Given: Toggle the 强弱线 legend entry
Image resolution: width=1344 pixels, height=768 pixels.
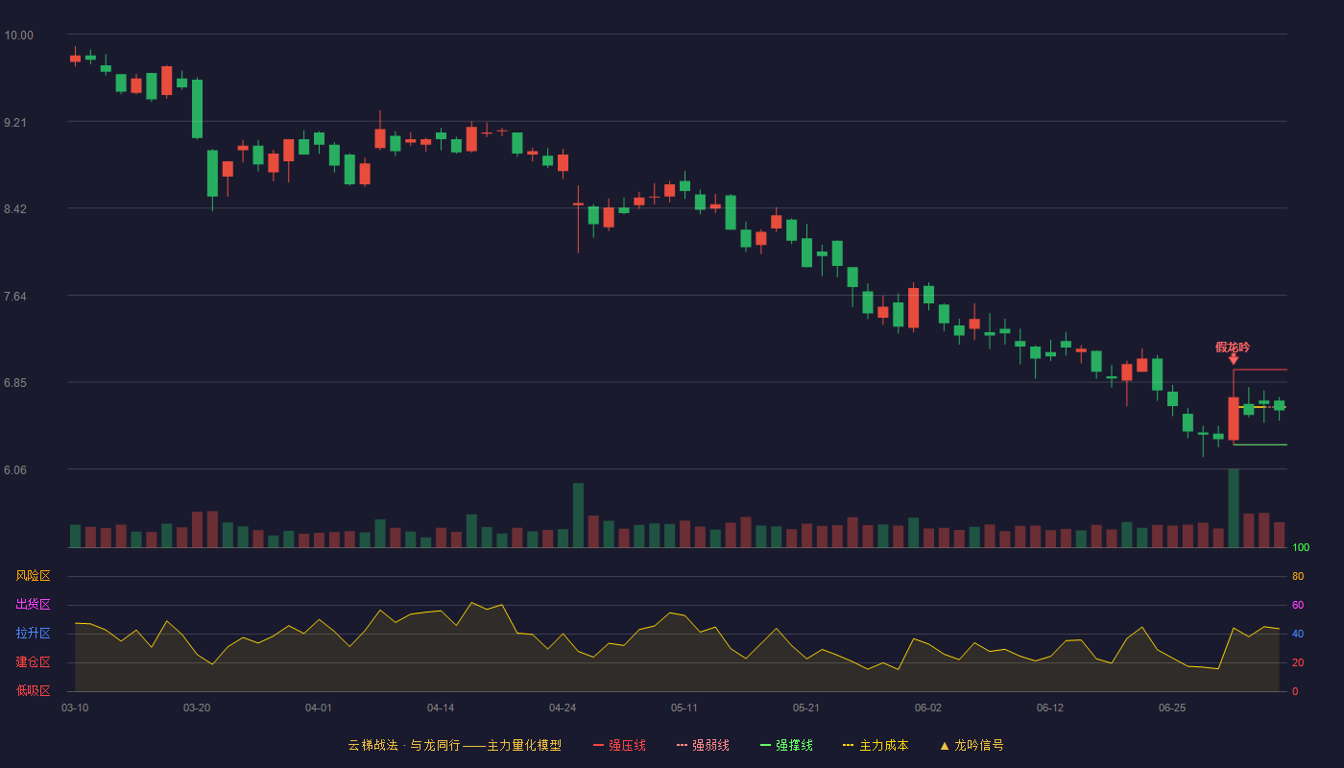Looking at the screenshot, I should coord(703,745).
